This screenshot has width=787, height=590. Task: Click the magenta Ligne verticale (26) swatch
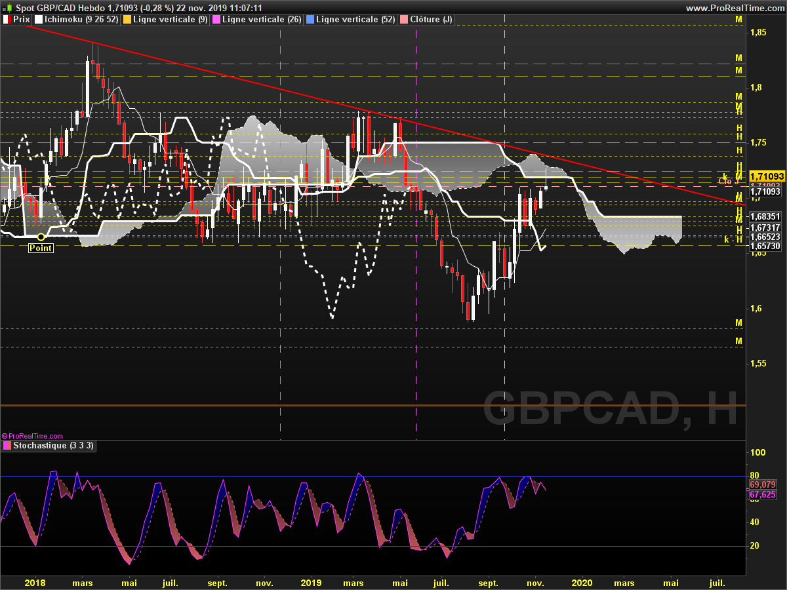point(217,20)
